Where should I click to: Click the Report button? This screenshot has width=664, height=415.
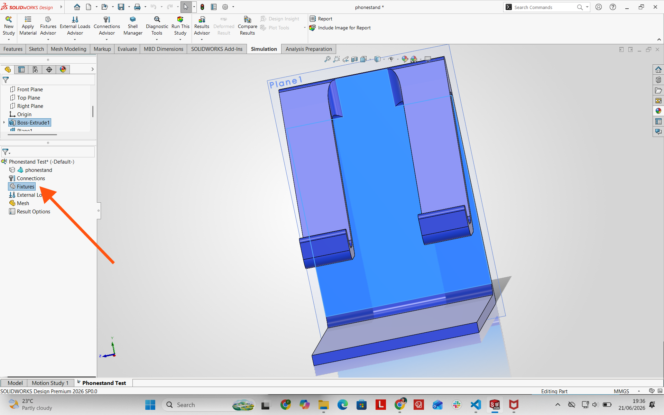pyautogui.click(x=321, y=19)
